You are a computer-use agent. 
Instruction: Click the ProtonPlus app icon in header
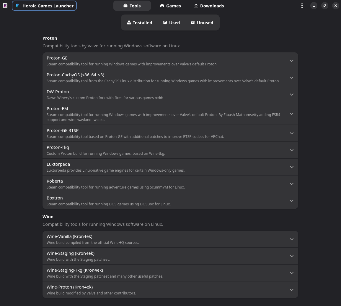5,6
